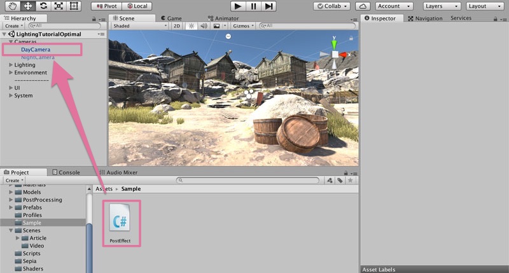Open the Account dropdown
This screenshot has width=509, height=273.
(x=394, y=6)
